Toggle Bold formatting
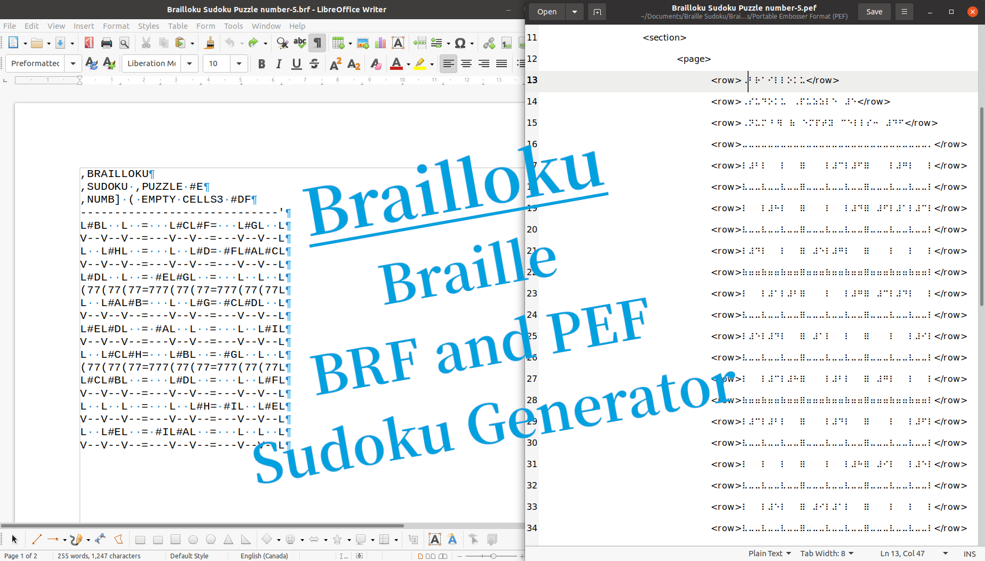This screenshot has width=985, height=561. pyautogui.click(x=261, y=64)
